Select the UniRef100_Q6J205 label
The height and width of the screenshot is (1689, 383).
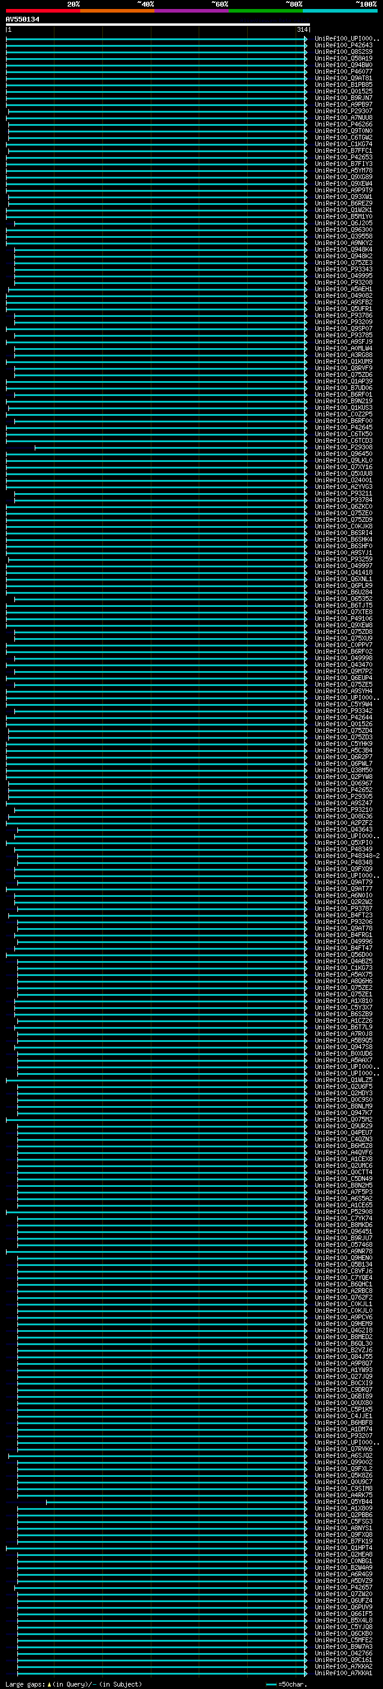344,223
